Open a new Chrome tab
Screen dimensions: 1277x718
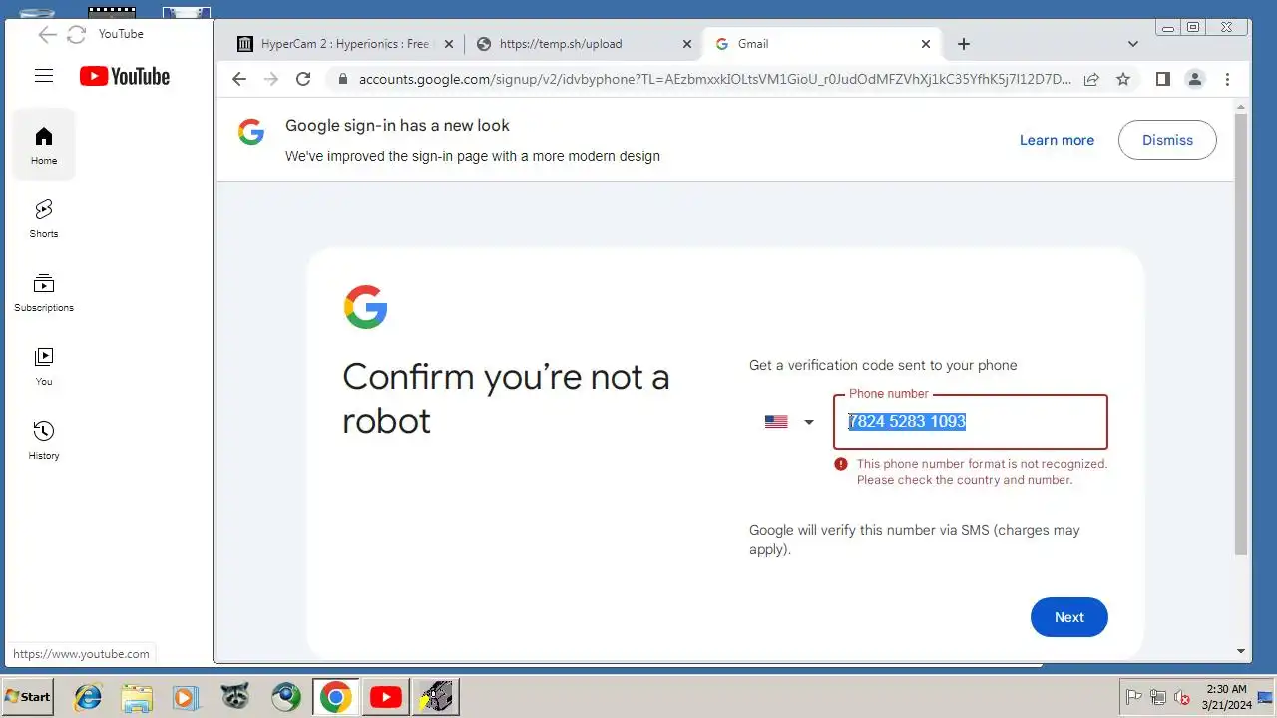pos(963,44)
